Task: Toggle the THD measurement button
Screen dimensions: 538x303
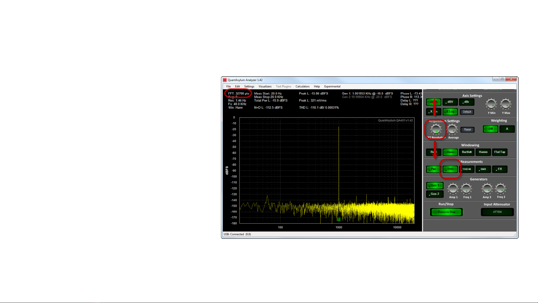Action: (450, 169)
